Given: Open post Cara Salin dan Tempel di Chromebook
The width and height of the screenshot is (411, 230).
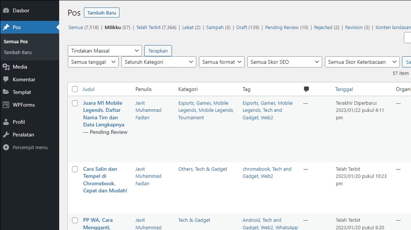Looking at the screenshot, I should point(105,180).
